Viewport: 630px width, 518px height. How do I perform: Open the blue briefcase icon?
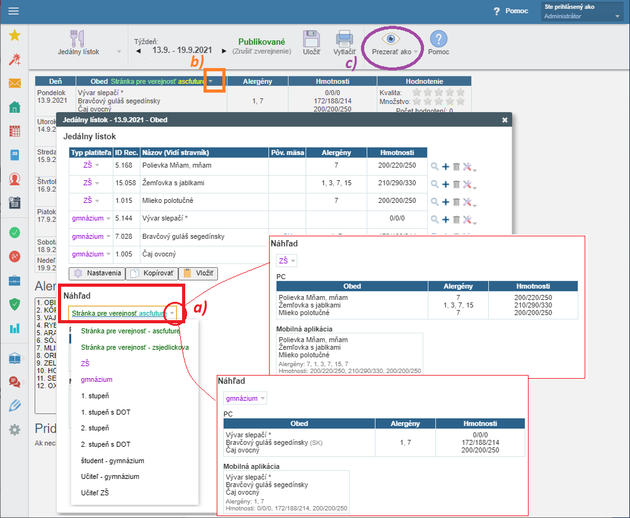coord(14,280)
